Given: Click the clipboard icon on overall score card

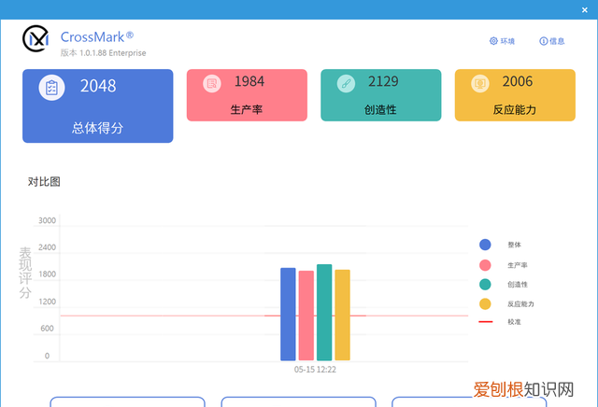Looking at the screenshot, I should [51, 88].
